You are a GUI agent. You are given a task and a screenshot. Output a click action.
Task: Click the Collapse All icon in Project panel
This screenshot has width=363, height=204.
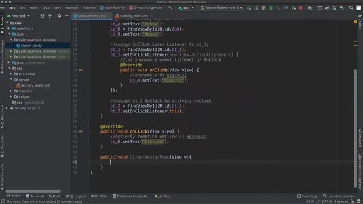50,16
